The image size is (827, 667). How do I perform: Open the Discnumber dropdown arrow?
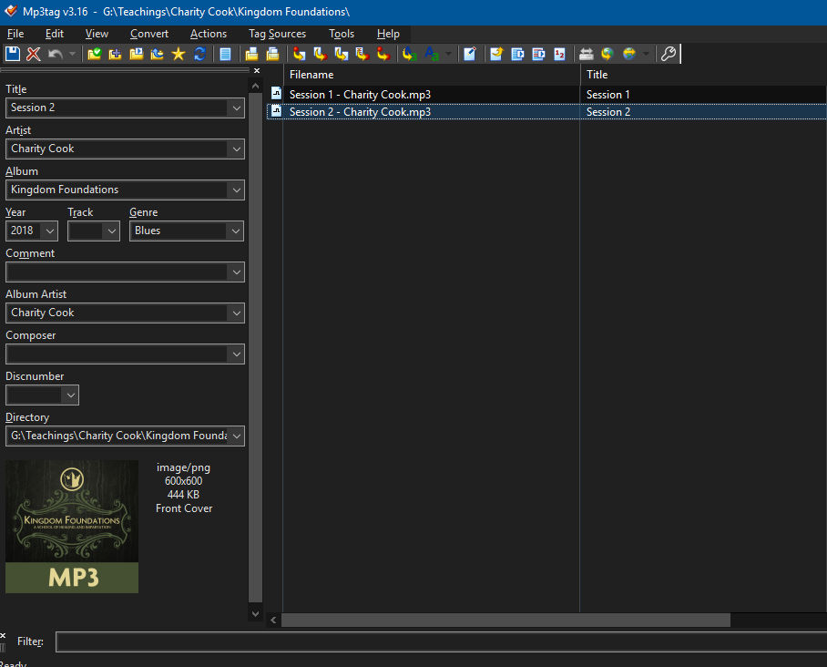click(x=70, y=395)
